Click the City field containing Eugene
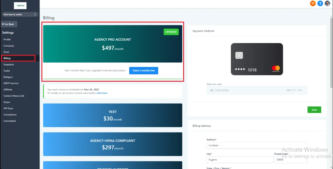This screenshot has width=333, height=169. tap(240, 160)
